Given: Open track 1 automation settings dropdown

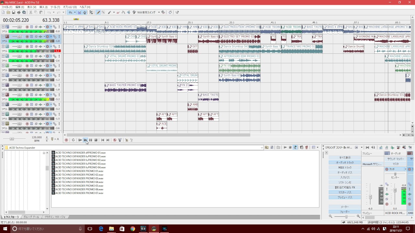Looking at the screenshot, I should tap(51, 27).
